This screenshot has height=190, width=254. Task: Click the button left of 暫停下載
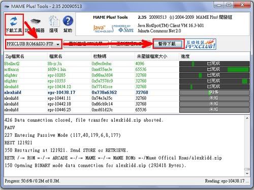click(131, 44)
